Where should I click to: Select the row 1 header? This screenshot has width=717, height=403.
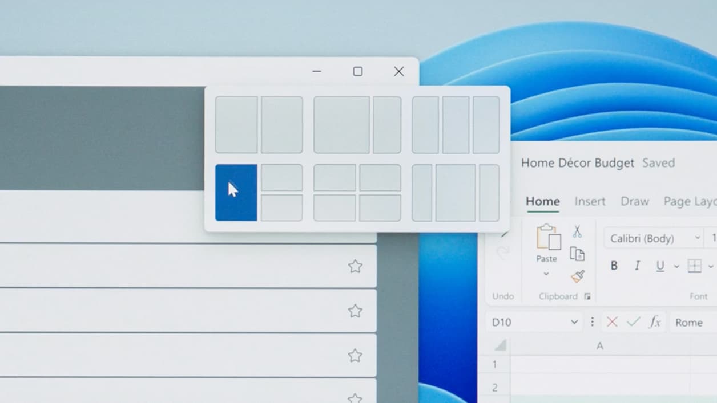coord(494,364)
